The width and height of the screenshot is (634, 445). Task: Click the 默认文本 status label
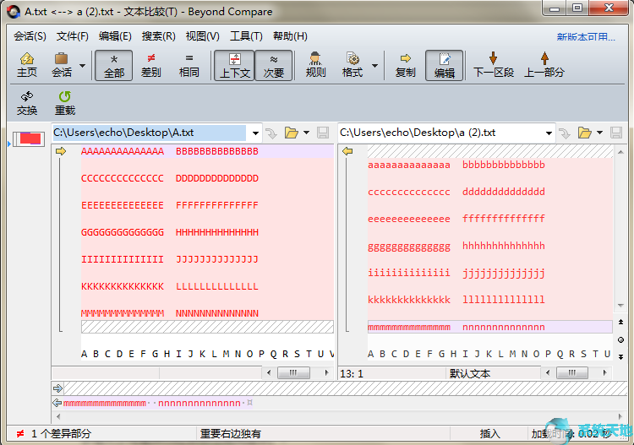tap(470, 373)
